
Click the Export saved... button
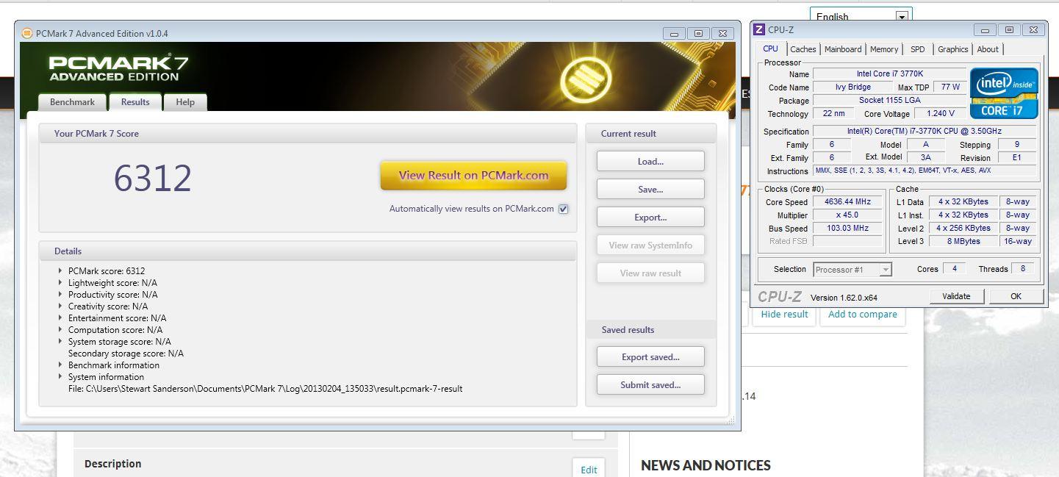[650, 357]
